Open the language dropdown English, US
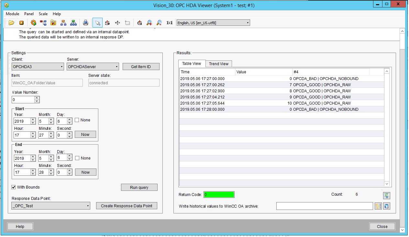 [x=213, y=23]
